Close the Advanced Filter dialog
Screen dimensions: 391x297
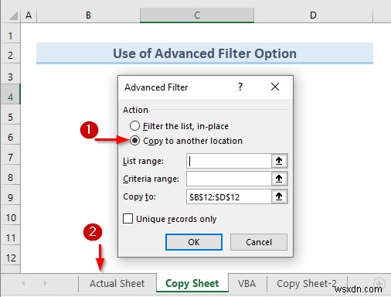click(x=275, y=87)
